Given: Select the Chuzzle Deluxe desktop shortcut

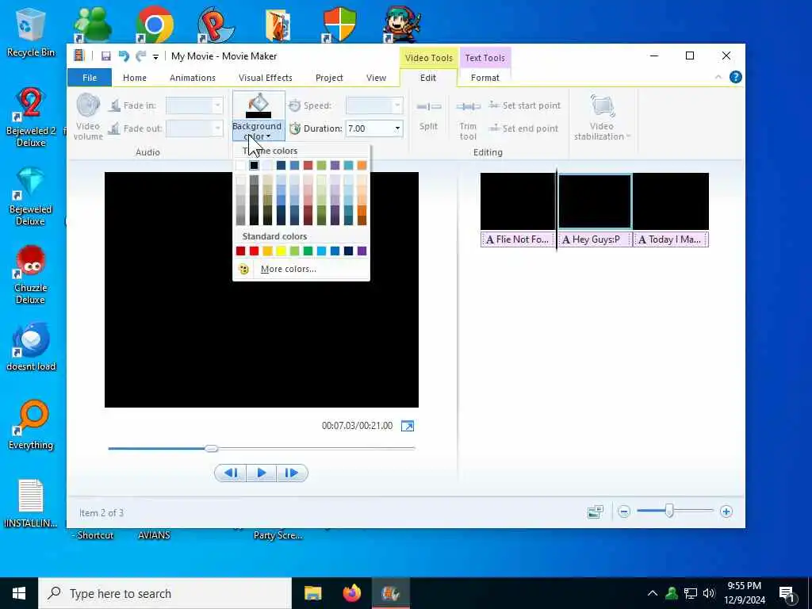Looking at the screenshot, I should click(x=31, y=275).
